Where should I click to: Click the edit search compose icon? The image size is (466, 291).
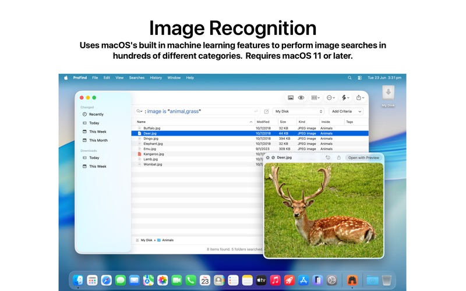coord(266,112)
